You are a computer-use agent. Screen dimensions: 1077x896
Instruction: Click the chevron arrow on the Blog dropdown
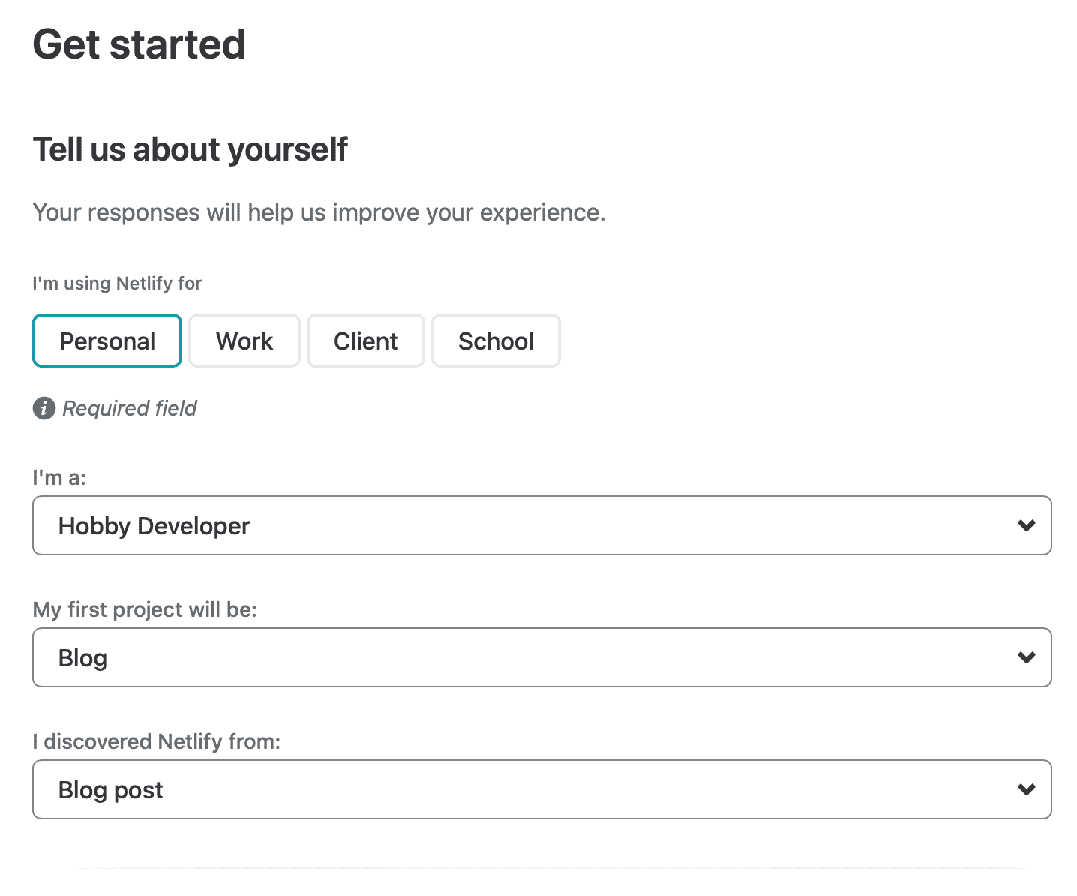(x=1026, y=657)
